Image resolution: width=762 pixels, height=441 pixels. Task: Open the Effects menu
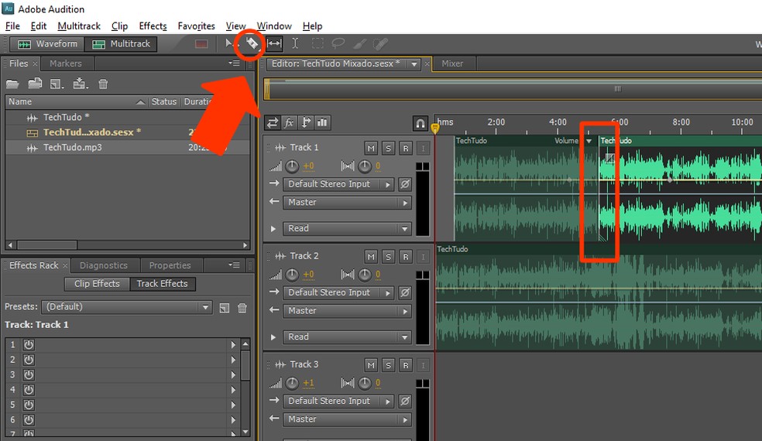153,26
